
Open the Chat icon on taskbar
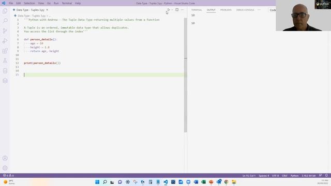pos(120,182)
